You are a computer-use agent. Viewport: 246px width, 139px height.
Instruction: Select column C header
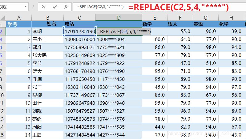click(79, 18)
